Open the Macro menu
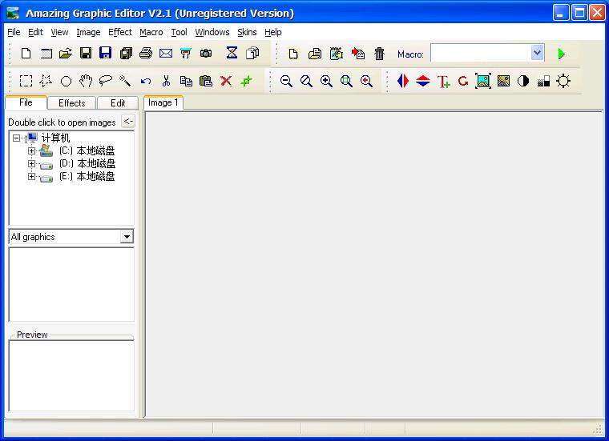This screenshot has width=609, height=441. pyautogui.click(x=151, y=32)
